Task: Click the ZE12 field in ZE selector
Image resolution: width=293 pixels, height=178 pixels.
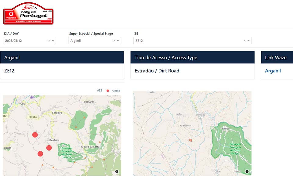Action: point(183,41)
